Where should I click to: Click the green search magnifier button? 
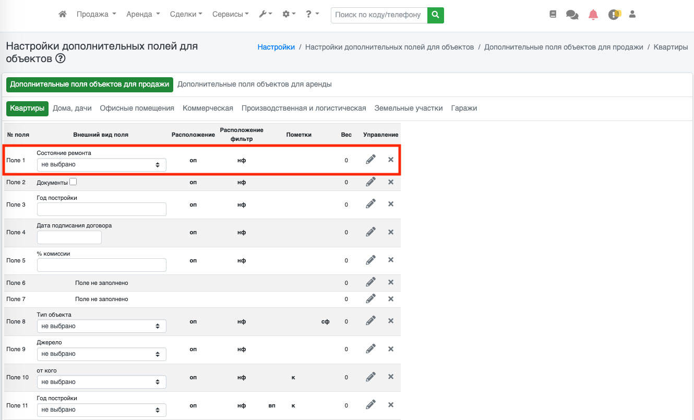[x=435, y=15]
